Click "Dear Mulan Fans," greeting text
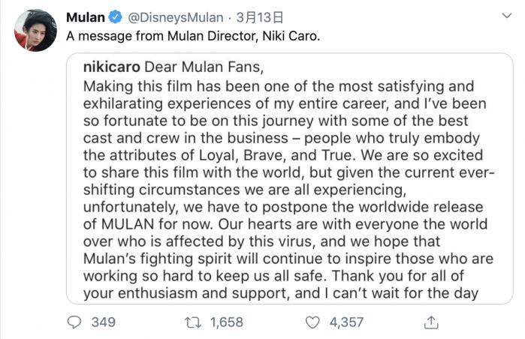The image size is (525, 339). [x=203, y=67]
